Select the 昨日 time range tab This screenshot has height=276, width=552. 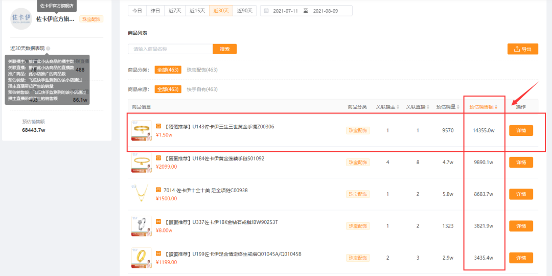pos(155,11)
